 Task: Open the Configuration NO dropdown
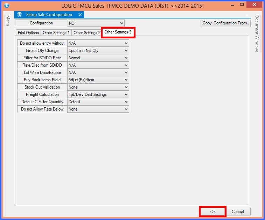(96, 23)
